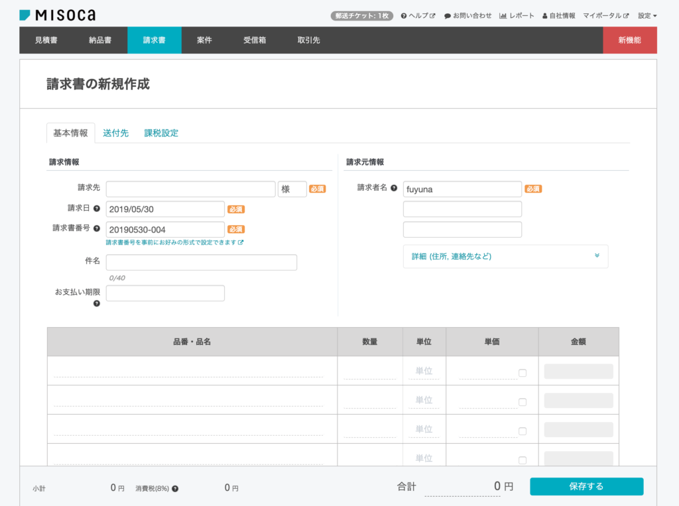Screen dimensions: 679x506
Task: Focus the 様 honorific field
Action: click(292, 189)
